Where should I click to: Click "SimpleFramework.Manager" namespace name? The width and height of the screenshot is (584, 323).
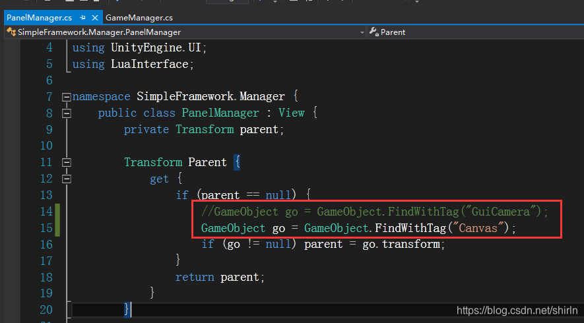click(211, 97)
